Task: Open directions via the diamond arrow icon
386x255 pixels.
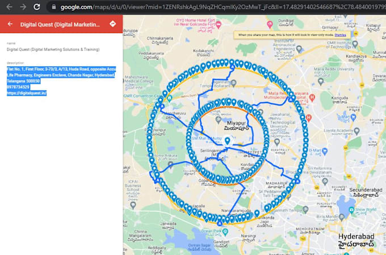Action: click(x=113, y=24)
